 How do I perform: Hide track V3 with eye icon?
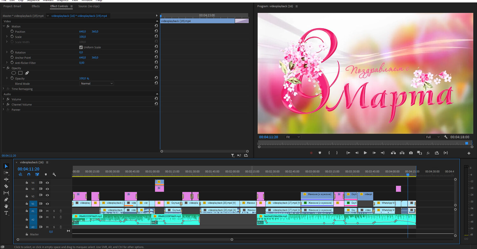pyautogui.click(x=47, y=189)
